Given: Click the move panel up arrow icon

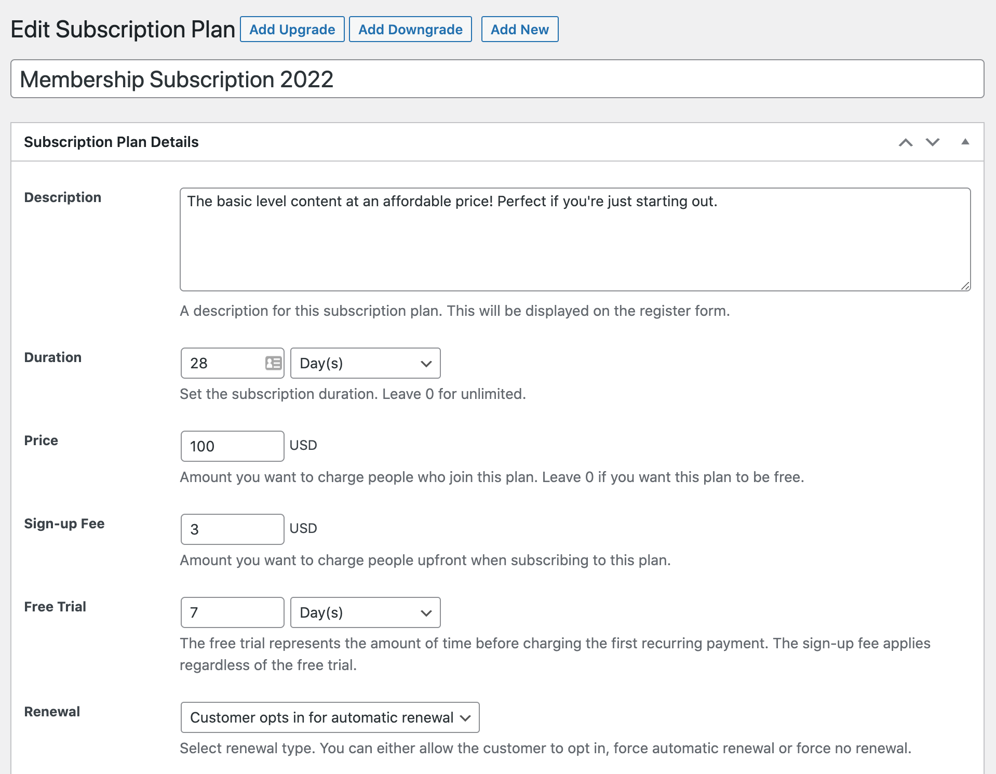Looking at the screenshot, I should (906, 142).
